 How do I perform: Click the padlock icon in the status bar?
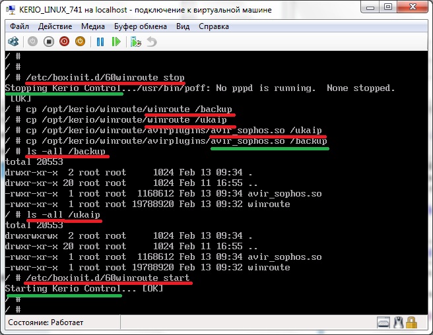coord(412,322)
